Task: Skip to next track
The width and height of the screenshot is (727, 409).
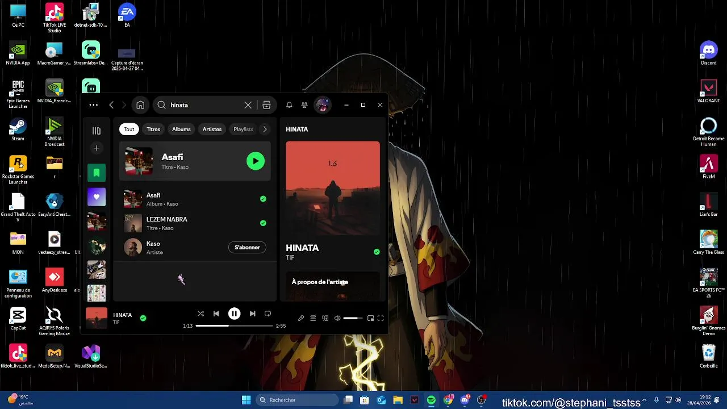Action: click(x=252, y=314)
